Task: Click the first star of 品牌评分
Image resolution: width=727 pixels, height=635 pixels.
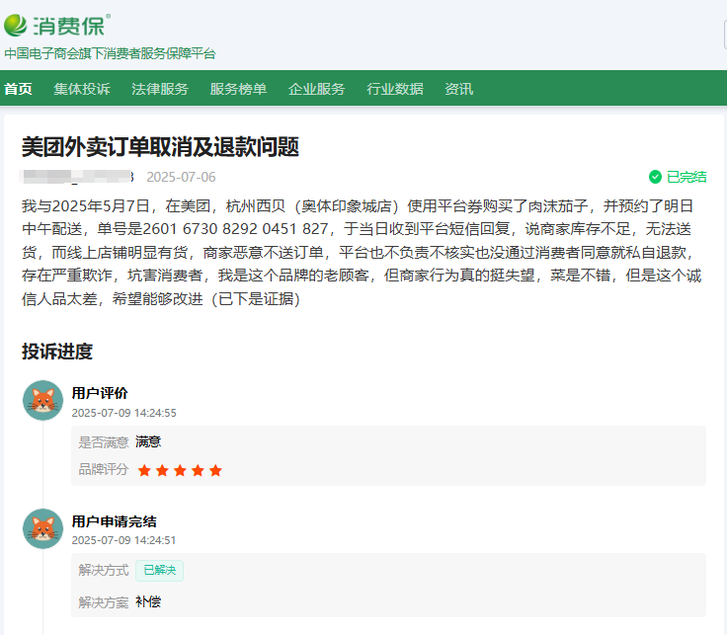Action: 144,470
